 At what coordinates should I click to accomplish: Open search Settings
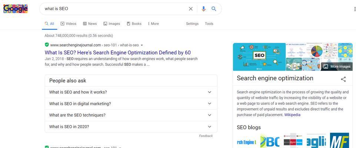[x=192, y=24]
